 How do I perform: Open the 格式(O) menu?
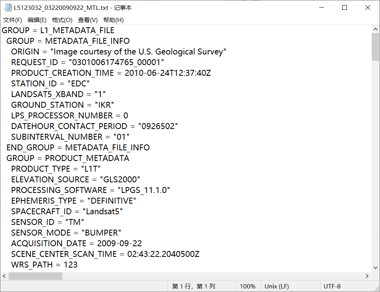point(62,20)
